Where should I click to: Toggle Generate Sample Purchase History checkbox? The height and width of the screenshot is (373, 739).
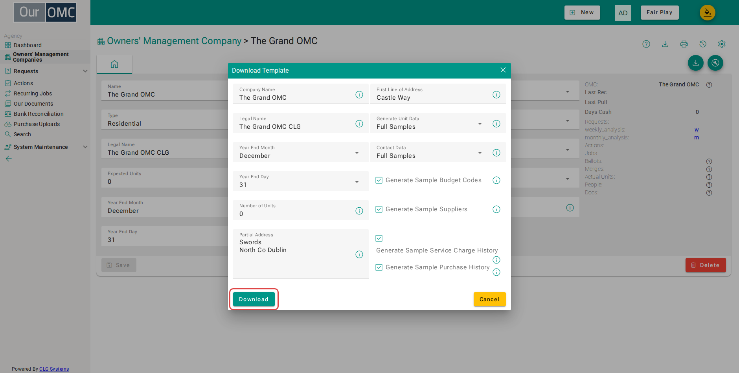point(379,267)
